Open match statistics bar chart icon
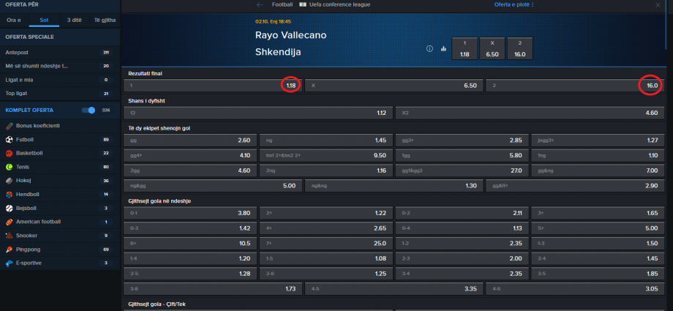The height and width of the screenshot is (311, 673). coord(443,48)
